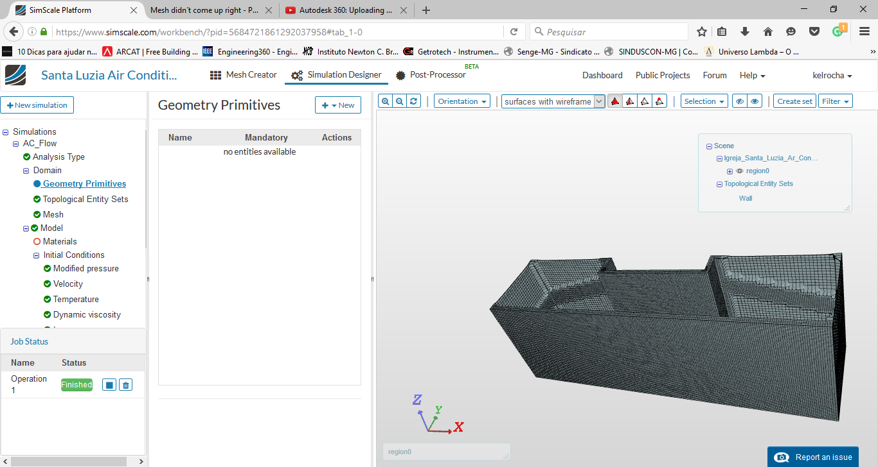This screenshot has width=878, height=467.
Task: Activate the first solid-red pick mode icon
Action: [615, 101]
